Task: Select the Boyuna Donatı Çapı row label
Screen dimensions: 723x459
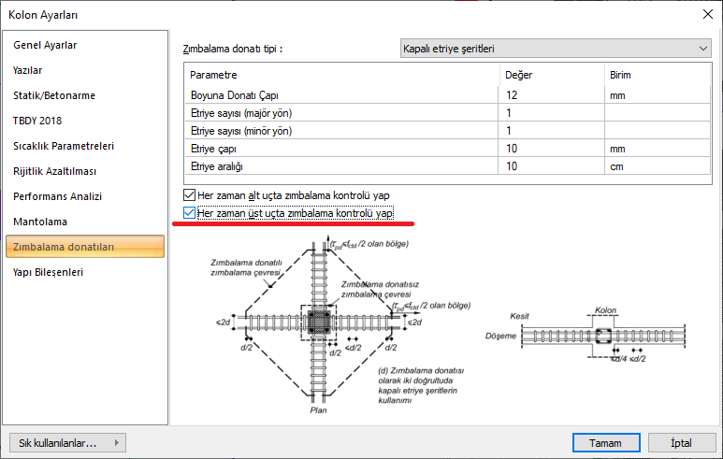Action: [234, 95]
